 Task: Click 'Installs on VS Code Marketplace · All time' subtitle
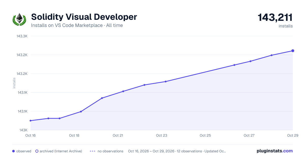pyautogui.click(x=77, y=25)
